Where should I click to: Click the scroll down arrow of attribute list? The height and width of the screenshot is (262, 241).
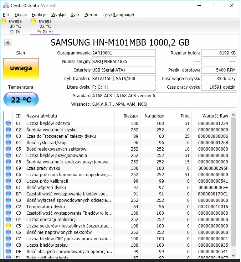[x=234, y=255]
